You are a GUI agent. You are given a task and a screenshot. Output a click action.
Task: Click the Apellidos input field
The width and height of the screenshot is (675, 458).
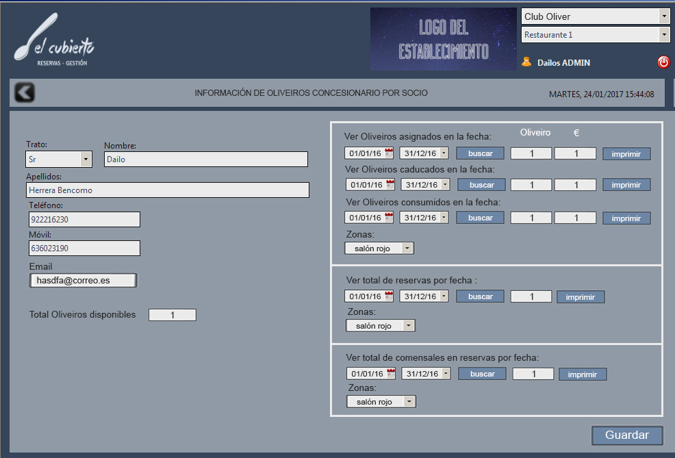click(168, 190)
